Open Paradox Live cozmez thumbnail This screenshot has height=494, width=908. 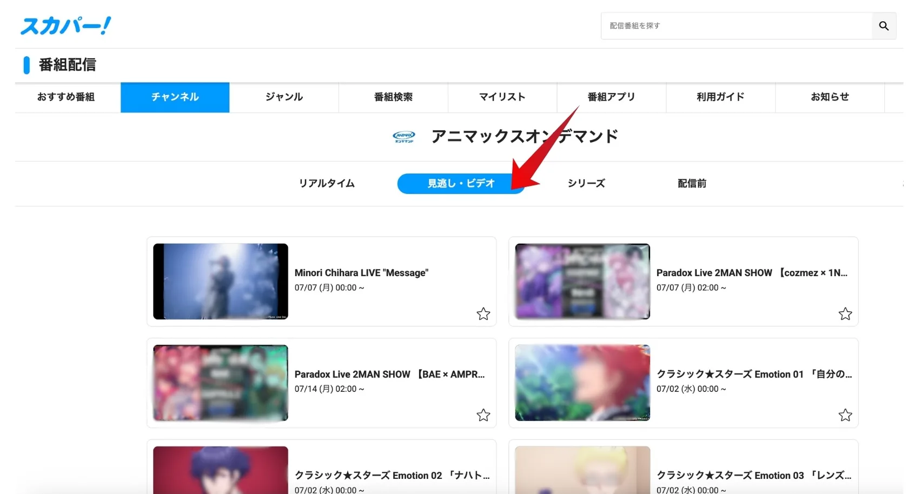[582, 282]
